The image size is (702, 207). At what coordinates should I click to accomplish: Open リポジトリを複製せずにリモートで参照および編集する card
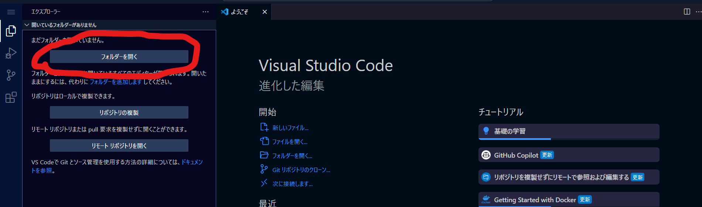pyautogui.click(x=569, y=177)
